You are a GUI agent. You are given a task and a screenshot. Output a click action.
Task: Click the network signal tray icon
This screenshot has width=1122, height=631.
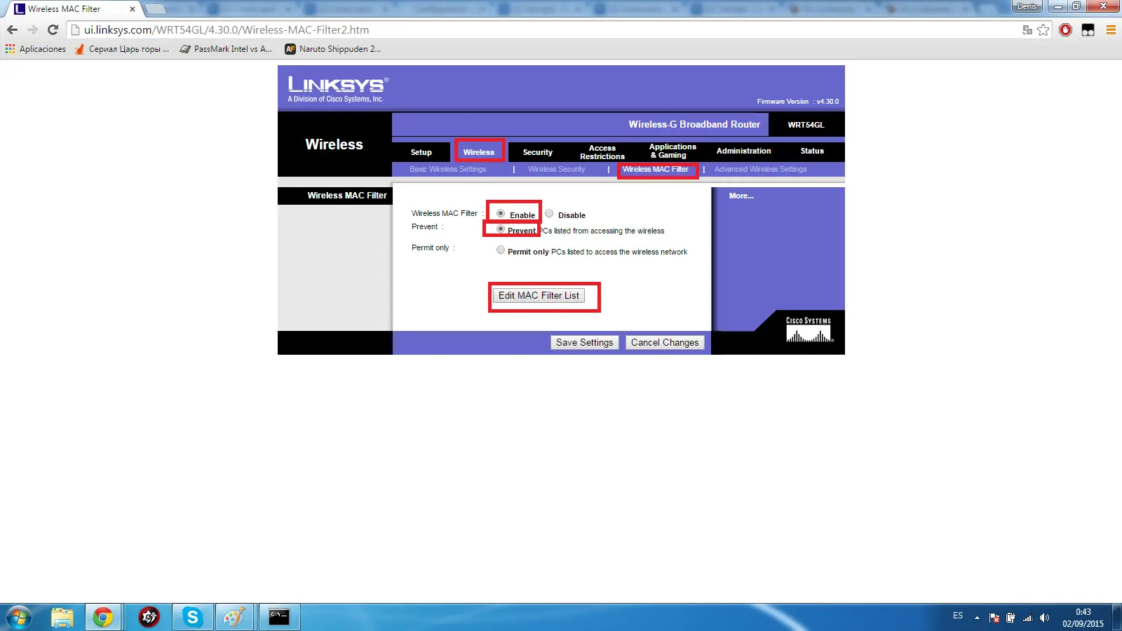(x=1028, y=618)
